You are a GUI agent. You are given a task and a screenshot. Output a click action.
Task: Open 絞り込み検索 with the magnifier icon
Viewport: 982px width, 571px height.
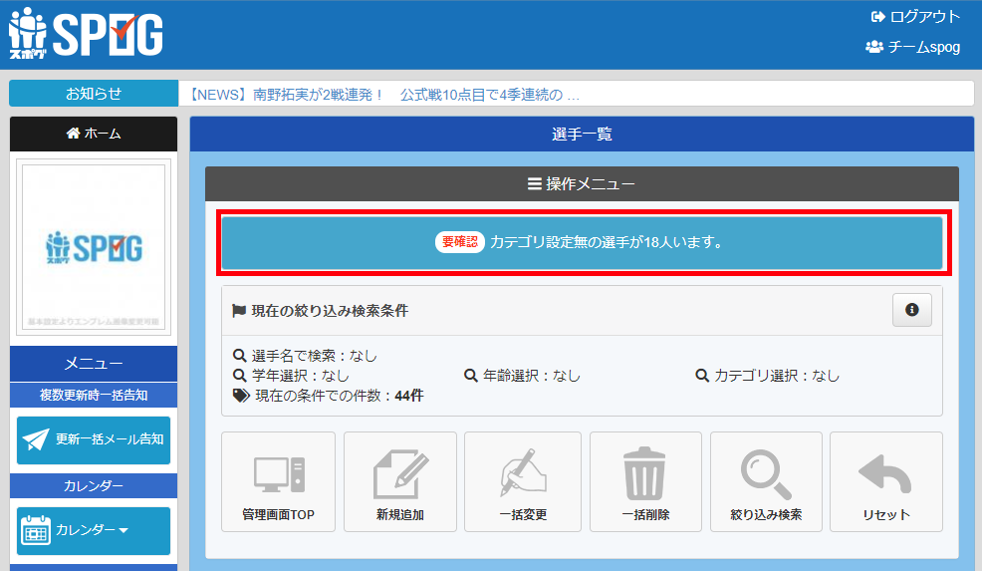click(x=766, y=475)
